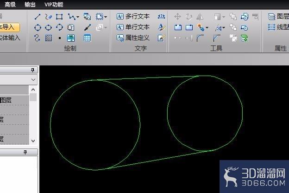The height and width of the screenshot is (193, 289).
Task: Select the upper tangent line between circles
Action: (147, 78)
